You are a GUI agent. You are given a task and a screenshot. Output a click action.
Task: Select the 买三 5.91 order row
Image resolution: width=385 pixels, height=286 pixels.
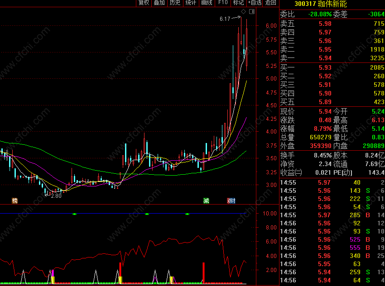[x=332, y=85]
